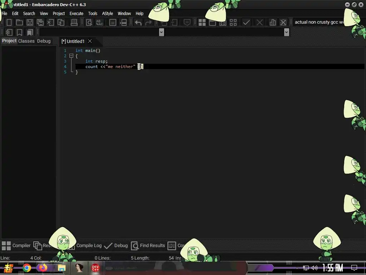Open the Search menu
The image size is (366, 275).
pyautogui.click(x=29, y=14)
